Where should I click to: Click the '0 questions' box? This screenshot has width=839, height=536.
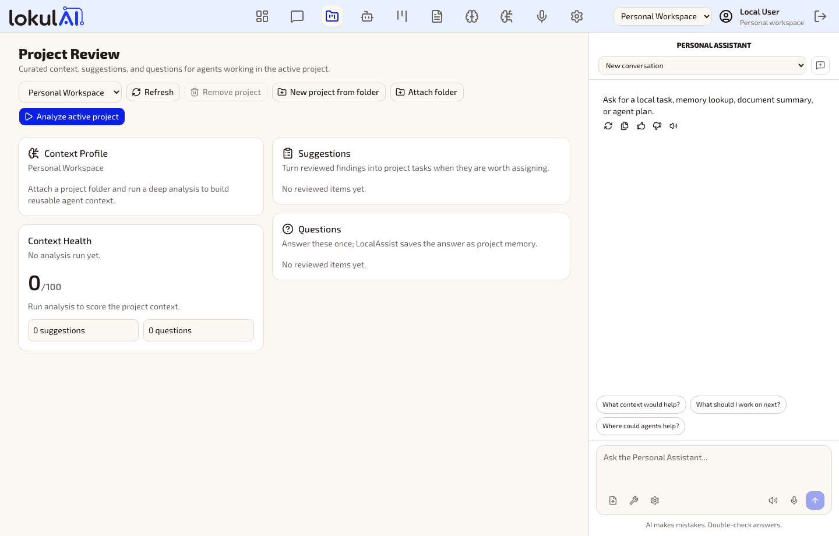tap(199, 330)
